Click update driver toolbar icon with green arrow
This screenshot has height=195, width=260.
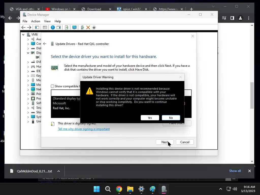[67, 27]
